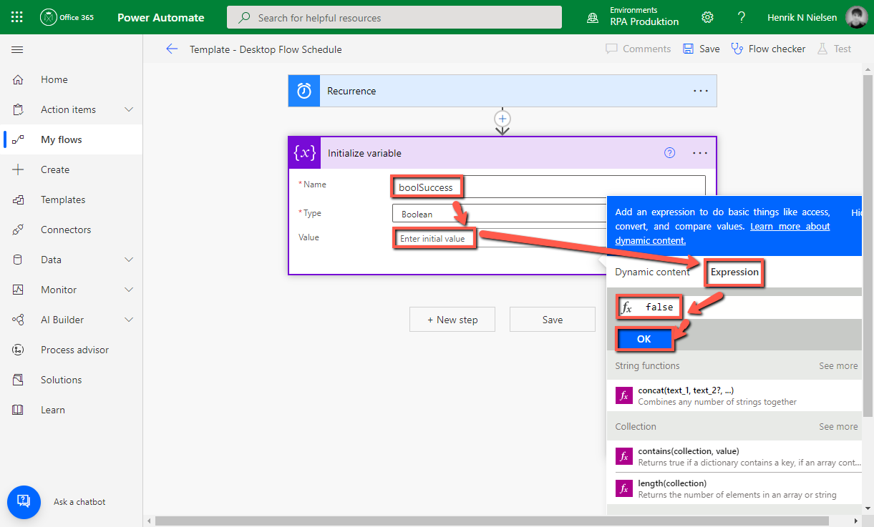The height and width of the screenshot is (527, 874).
Task: Click the Power Automate title
Action: (161, 17)
